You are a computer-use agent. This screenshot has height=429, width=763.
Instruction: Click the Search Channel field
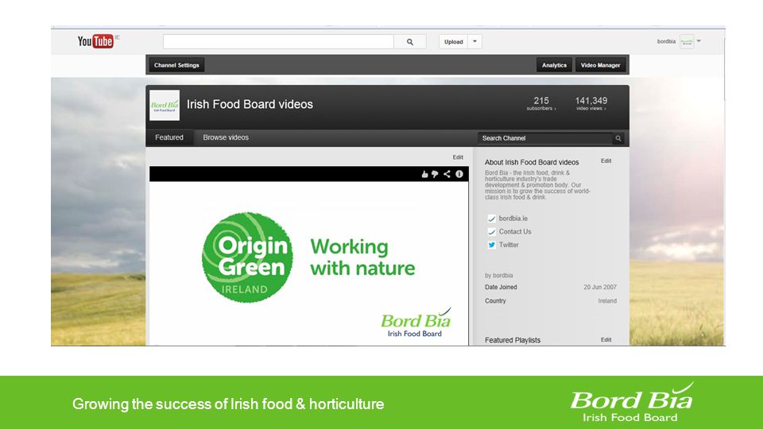[x=545, y=138]
